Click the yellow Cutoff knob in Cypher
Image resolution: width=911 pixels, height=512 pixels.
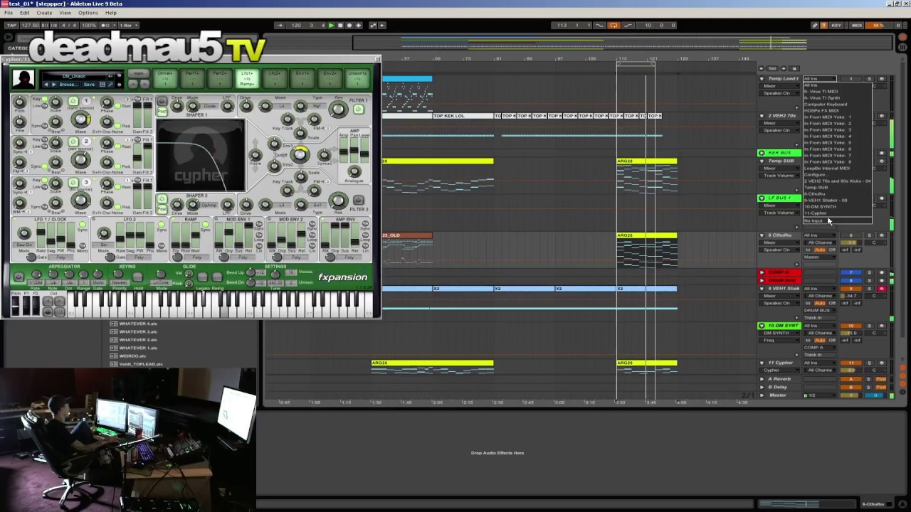coord(300,154)
